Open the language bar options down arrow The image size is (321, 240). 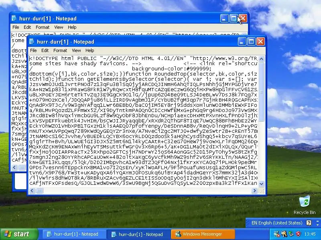click(318, 225)
